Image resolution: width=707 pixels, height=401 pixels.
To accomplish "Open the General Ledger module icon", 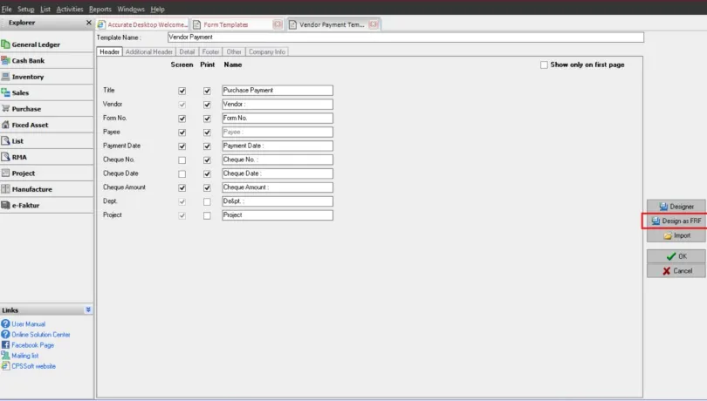I will tap(6, 44).
